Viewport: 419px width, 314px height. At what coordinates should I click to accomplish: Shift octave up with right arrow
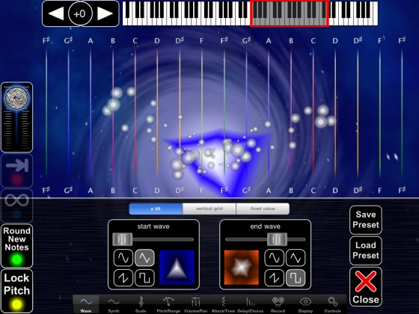click(105, 13)
